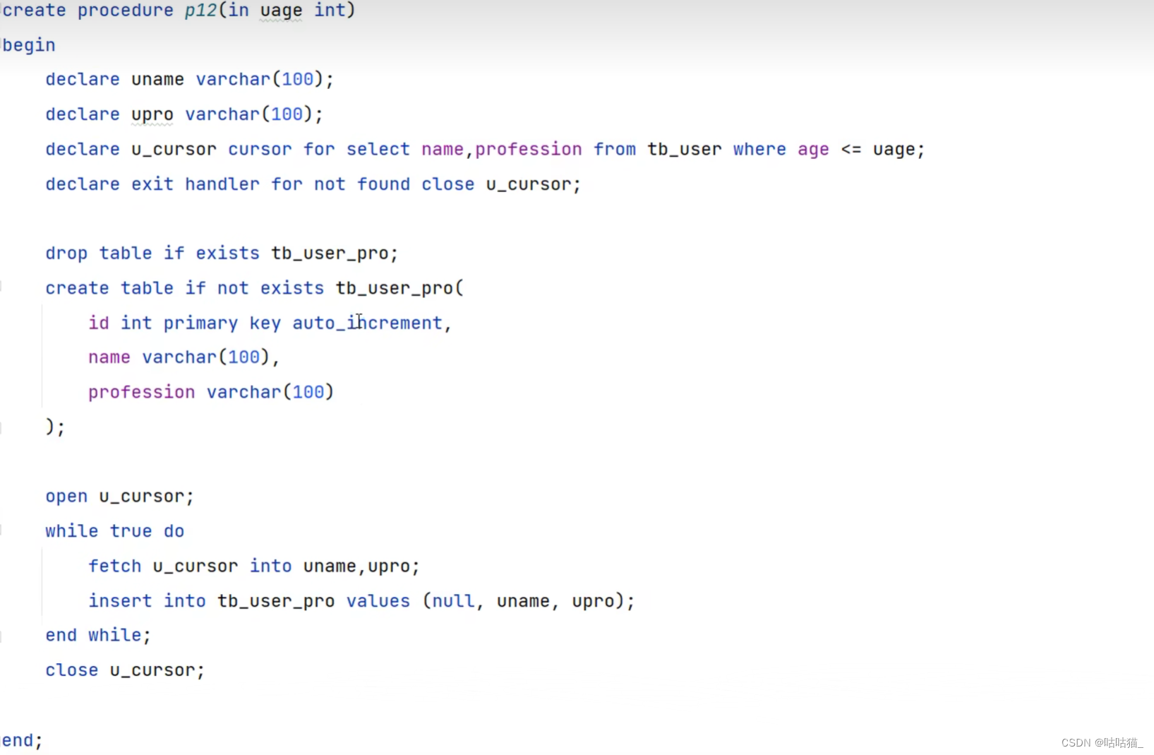Viewport: 1154px width, 755px height.
Task: Click the closing ');' of create table
Action: (x=55, y=427)
